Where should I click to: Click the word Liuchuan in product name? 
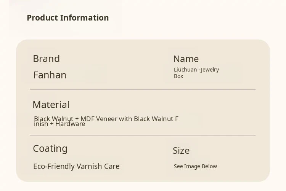[x=185, y=70]
